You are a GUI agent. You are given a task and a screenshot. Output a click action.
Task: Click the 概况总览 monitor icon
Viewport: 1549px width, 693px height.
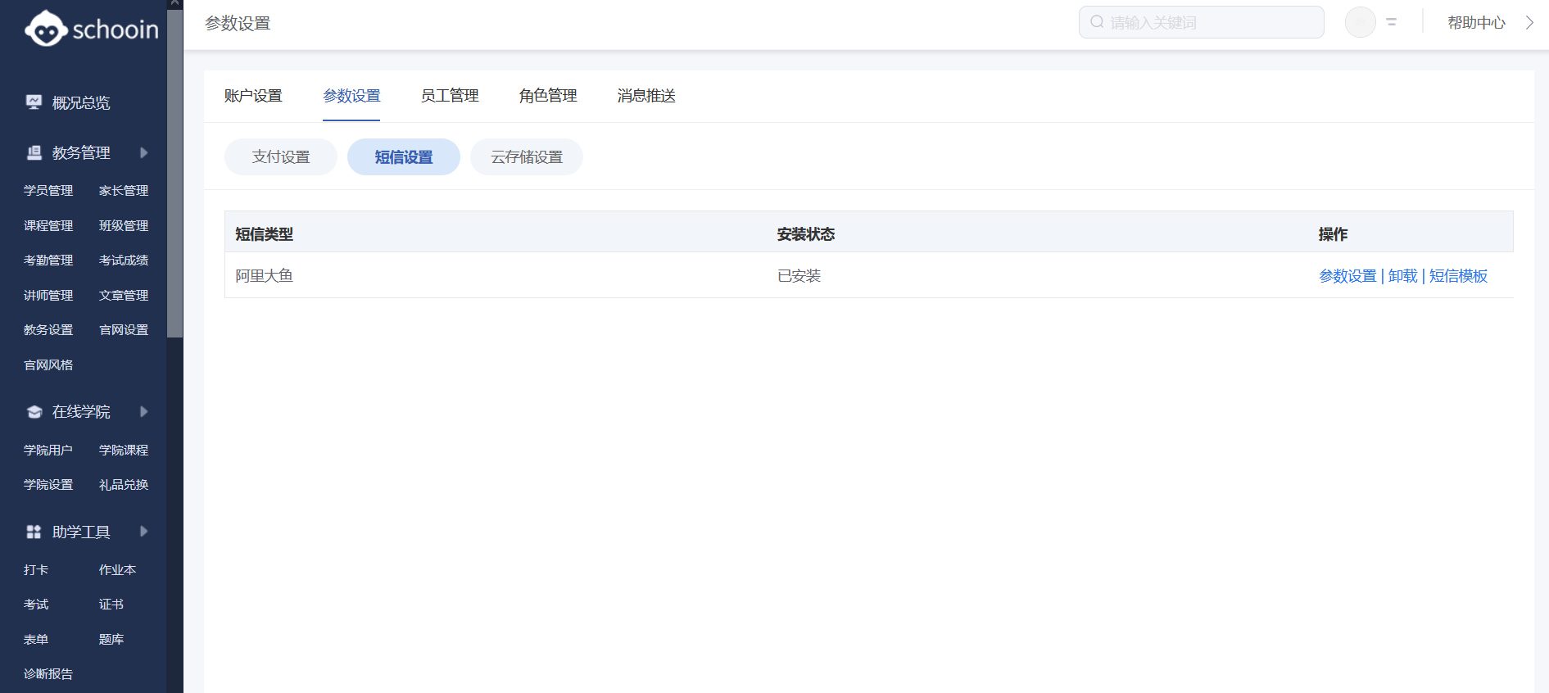click(x=34, y=102)
